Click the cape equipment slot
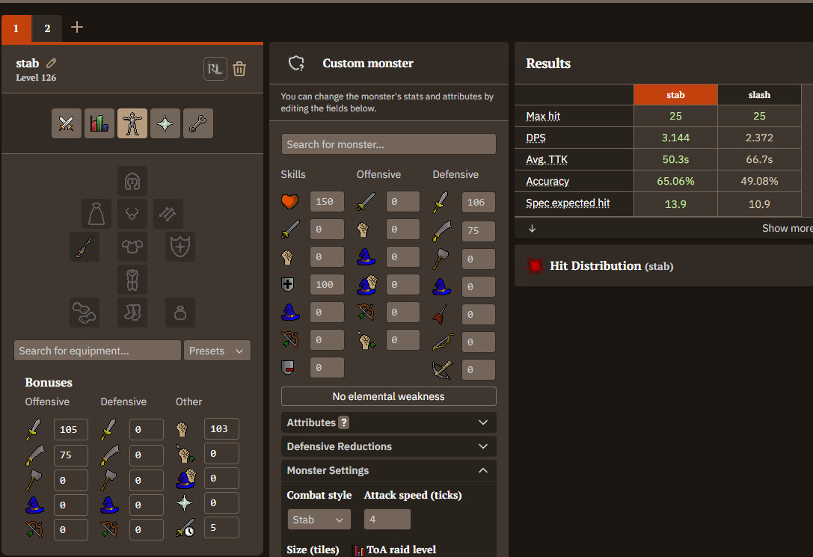 pos(96,214)
